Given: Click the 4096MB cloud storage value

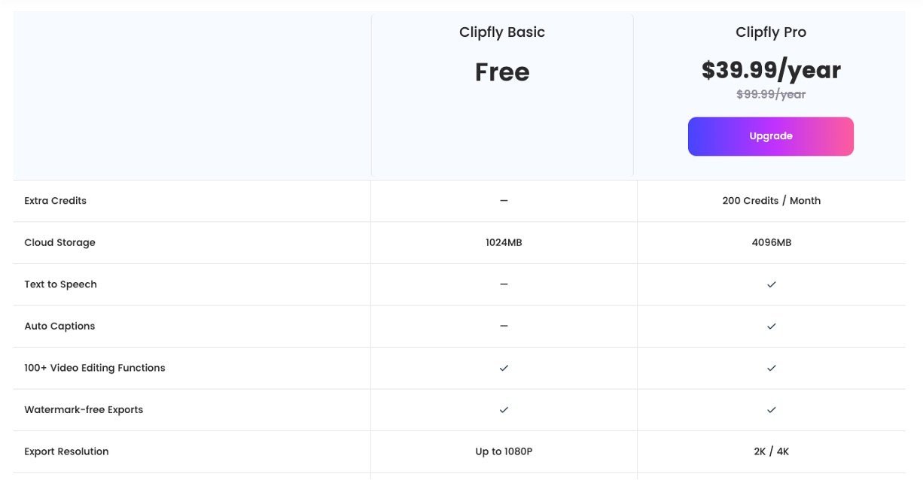Looking at the screenshot, I should click(x=771, y=242).
